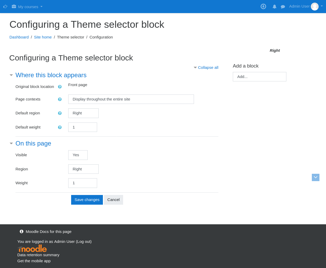
Task: Click the Cancel button
Action: coord(113,200)
